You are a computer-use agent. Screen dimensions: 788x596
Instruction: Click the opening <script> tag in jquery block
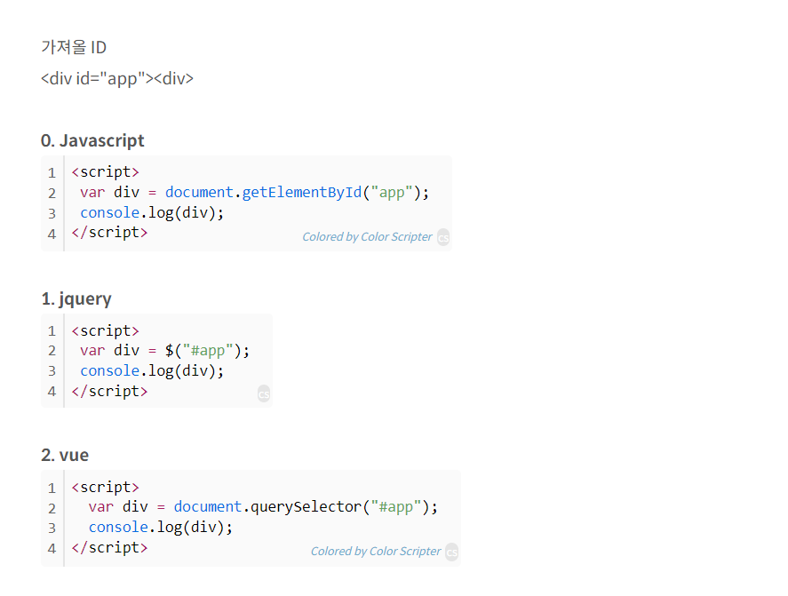pyautogui.click(x=105, y=330)
